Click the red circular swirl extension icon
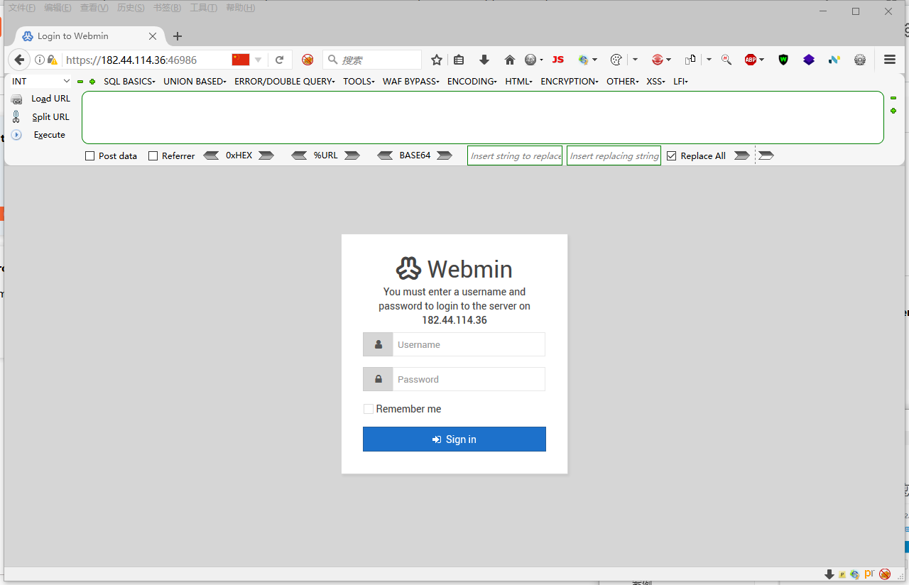The width and height of the screenshot is (909, 585). point(658,60)
